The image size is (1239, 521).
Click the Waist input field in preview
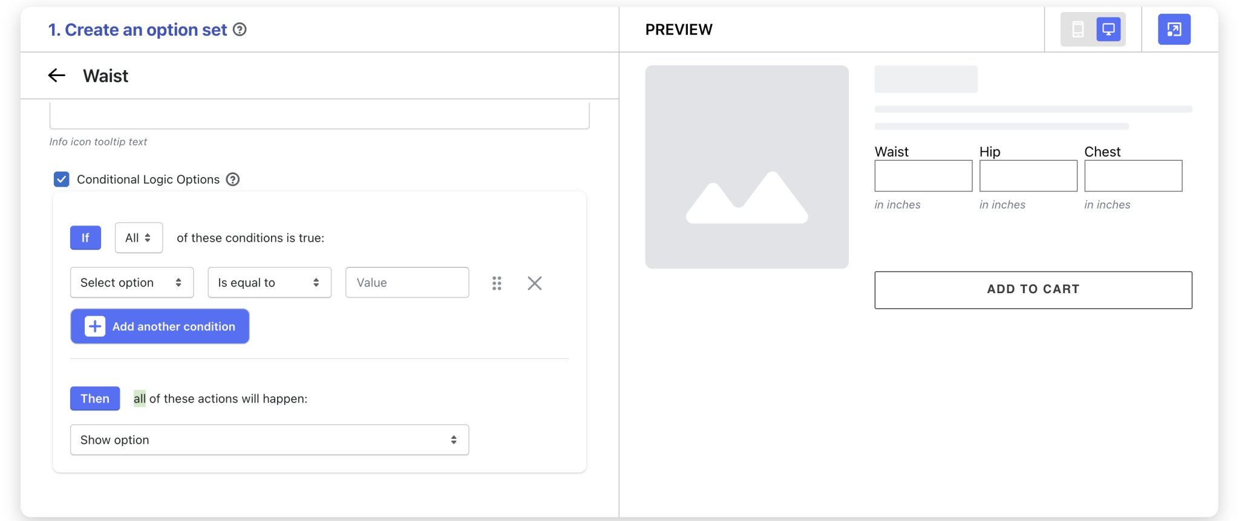tap(923, 176)
